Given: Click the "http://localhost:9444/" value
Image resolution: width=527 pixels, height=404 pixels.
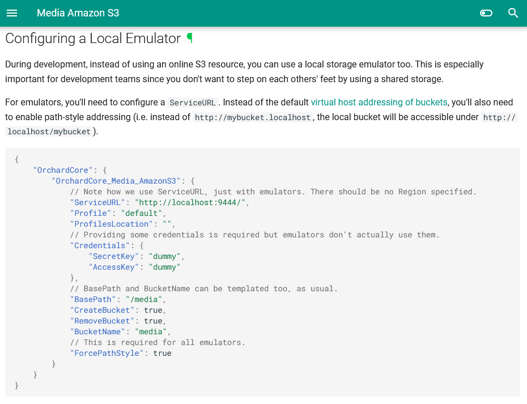Looking at the screenshot, I should tap(190, 202).
